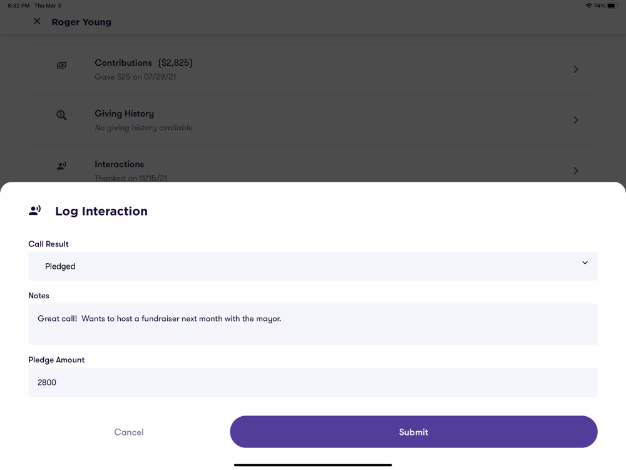Focus the Pledge Amount field
This screenshot has height=470, width=626.
pos(312,382)
